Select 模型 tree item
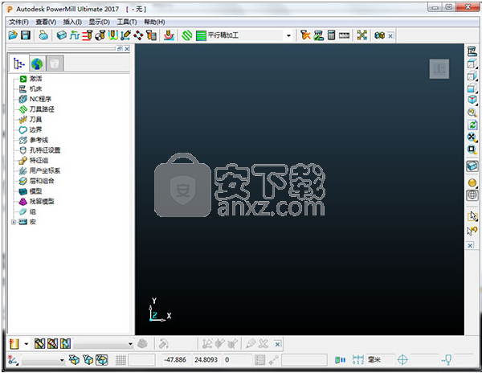This screenshot has width=482, height=373. (35, 191)
